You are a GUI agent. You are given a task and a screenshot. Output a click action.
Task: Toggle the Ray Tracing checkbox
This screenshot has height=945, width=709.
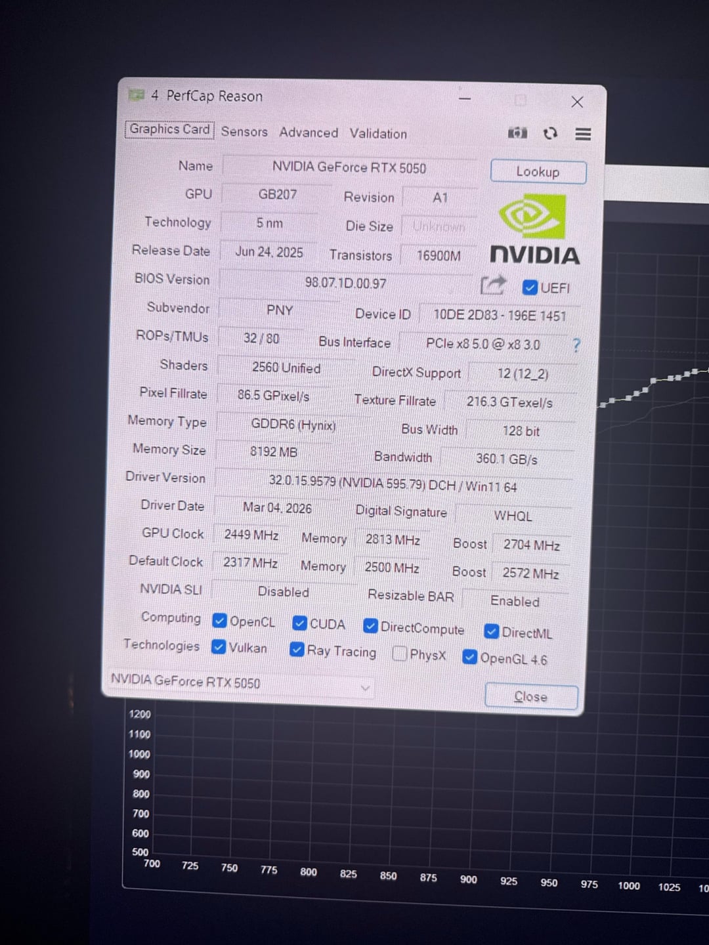pos(297,650)
